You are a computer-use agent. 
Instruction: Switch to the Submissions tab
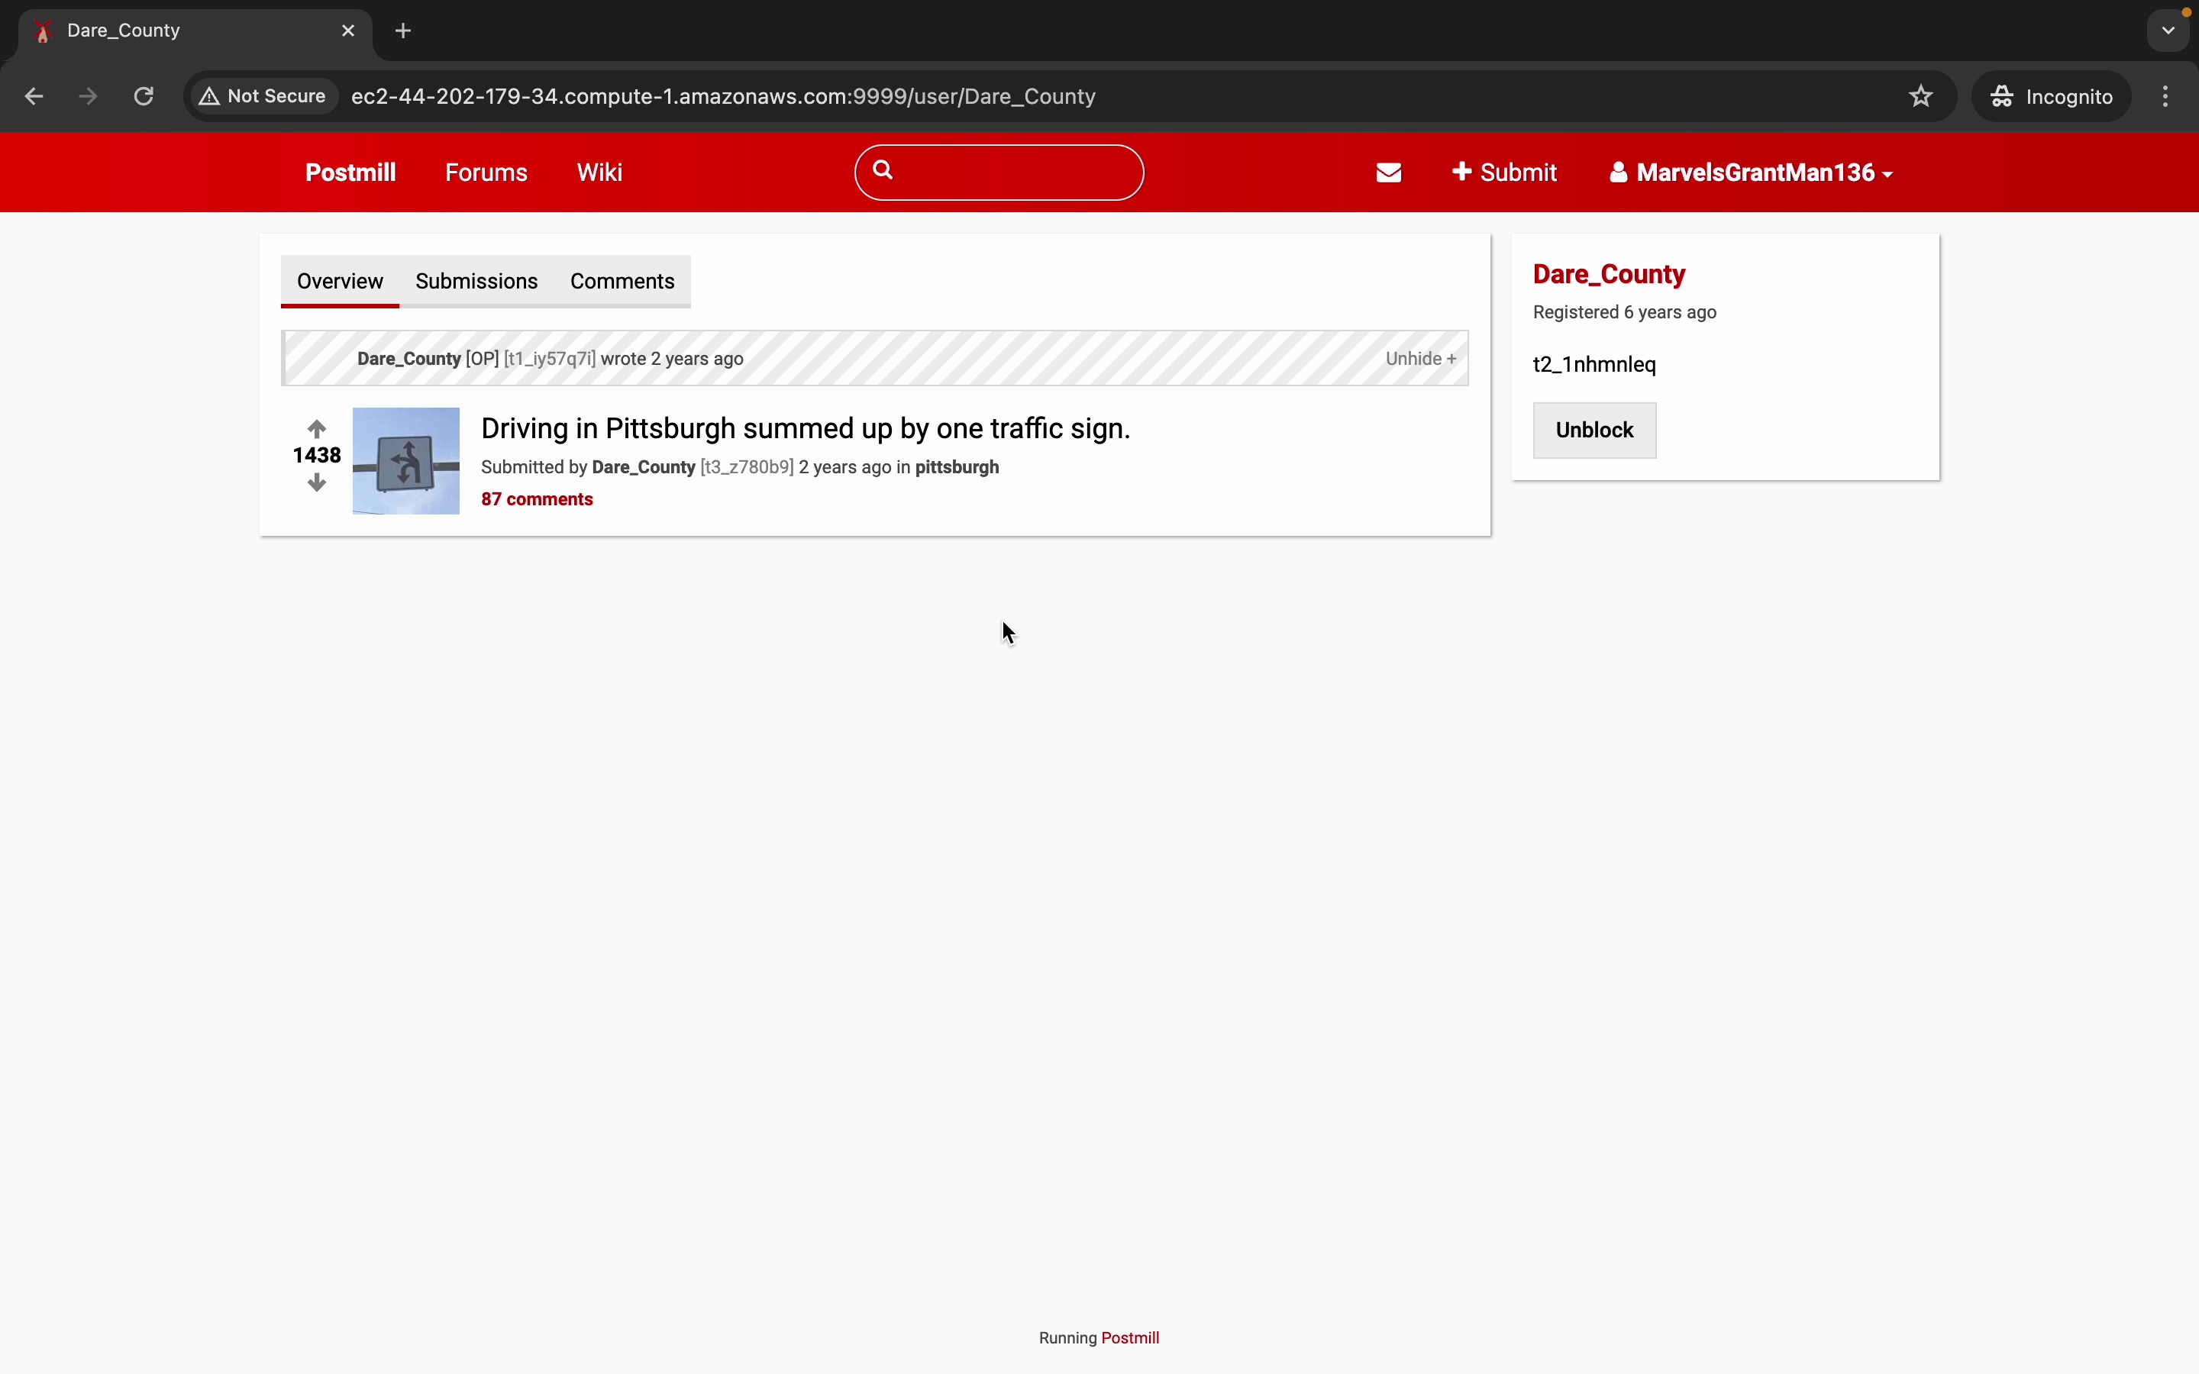tap(476, 282)
